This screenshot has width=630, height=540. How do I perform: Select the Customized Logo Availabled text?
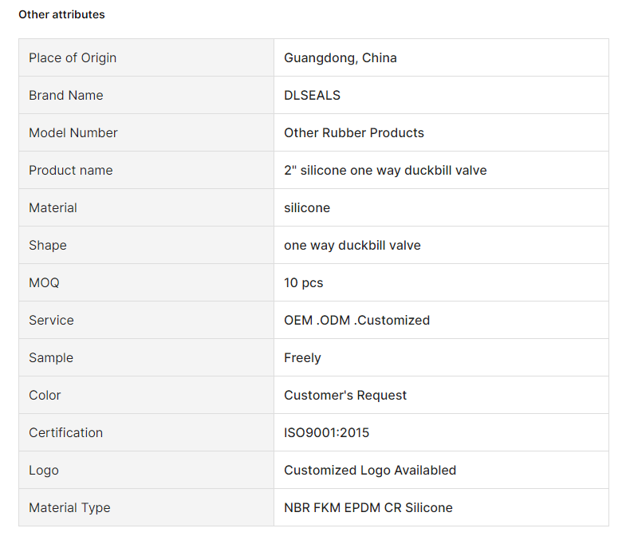click(370, 470)
